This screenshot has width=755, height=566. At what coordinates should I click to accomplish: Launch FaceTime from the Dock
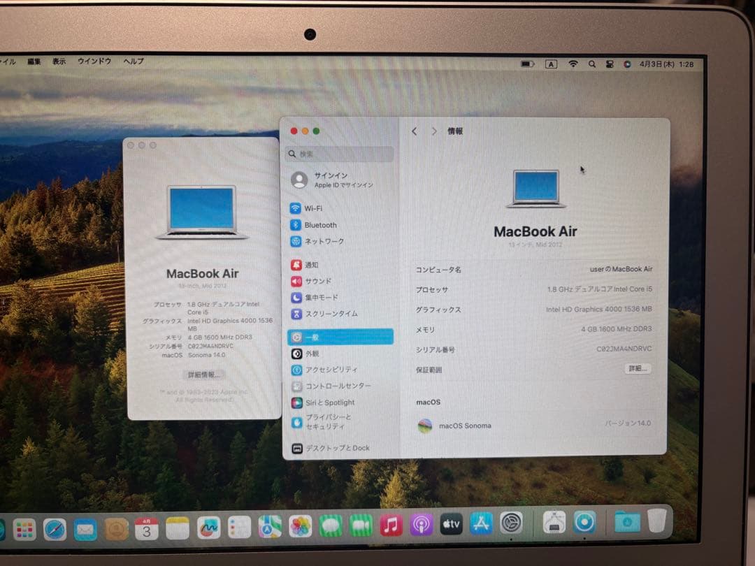coord(361,525)
